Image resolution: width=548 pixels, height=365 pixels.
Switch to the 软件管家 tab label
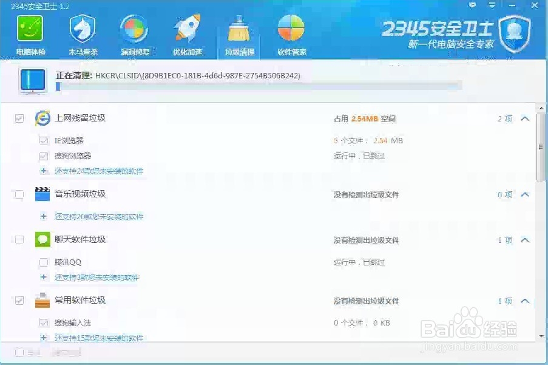point(292,52)
